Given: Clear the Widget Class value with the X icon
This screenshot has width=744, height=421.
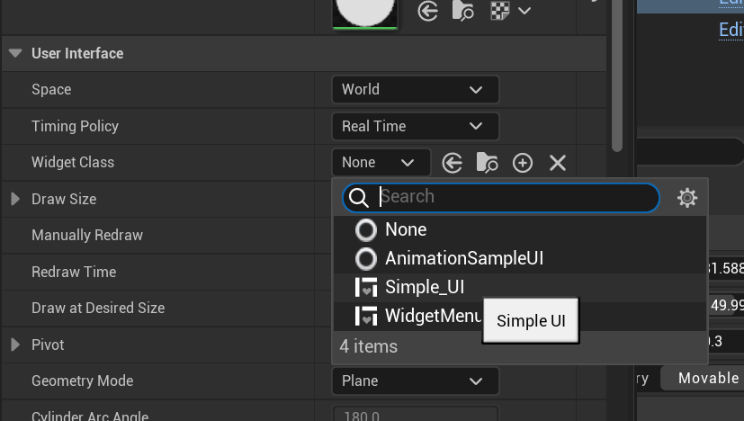Looking at the screenshot, I should click(x=558, y=163).
